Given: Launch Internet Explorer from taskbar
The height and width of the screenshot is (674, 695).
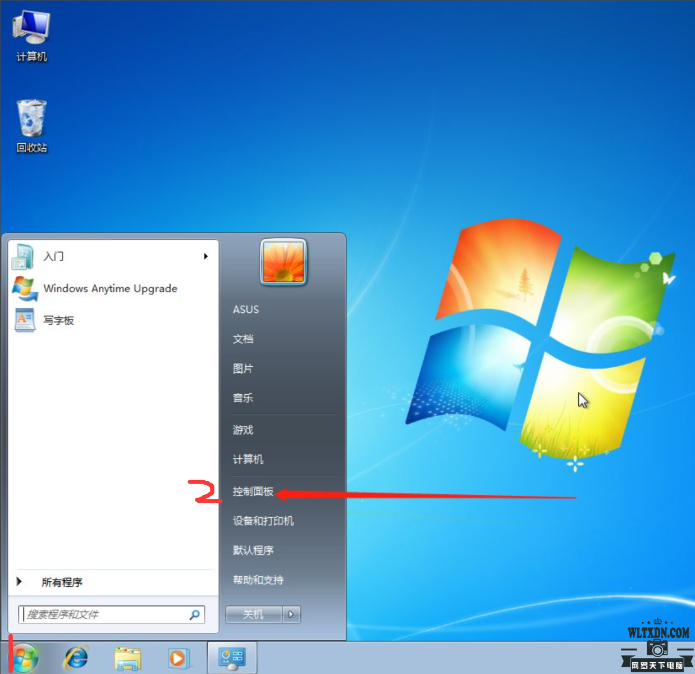Looking at the screenshot, I should click(x=76, y=658).
